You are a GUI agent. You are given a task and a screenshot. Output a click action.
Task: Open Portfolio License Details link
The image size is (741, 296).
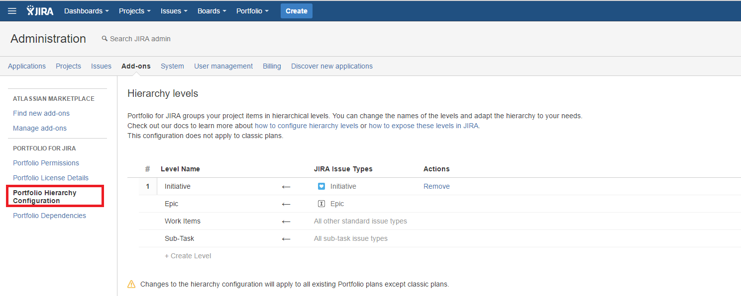point(51,178)
